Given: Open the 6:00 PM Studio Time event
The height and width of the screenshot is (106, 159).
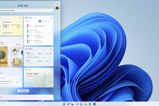Looking at the screenshot, I should tap(39, 41).
